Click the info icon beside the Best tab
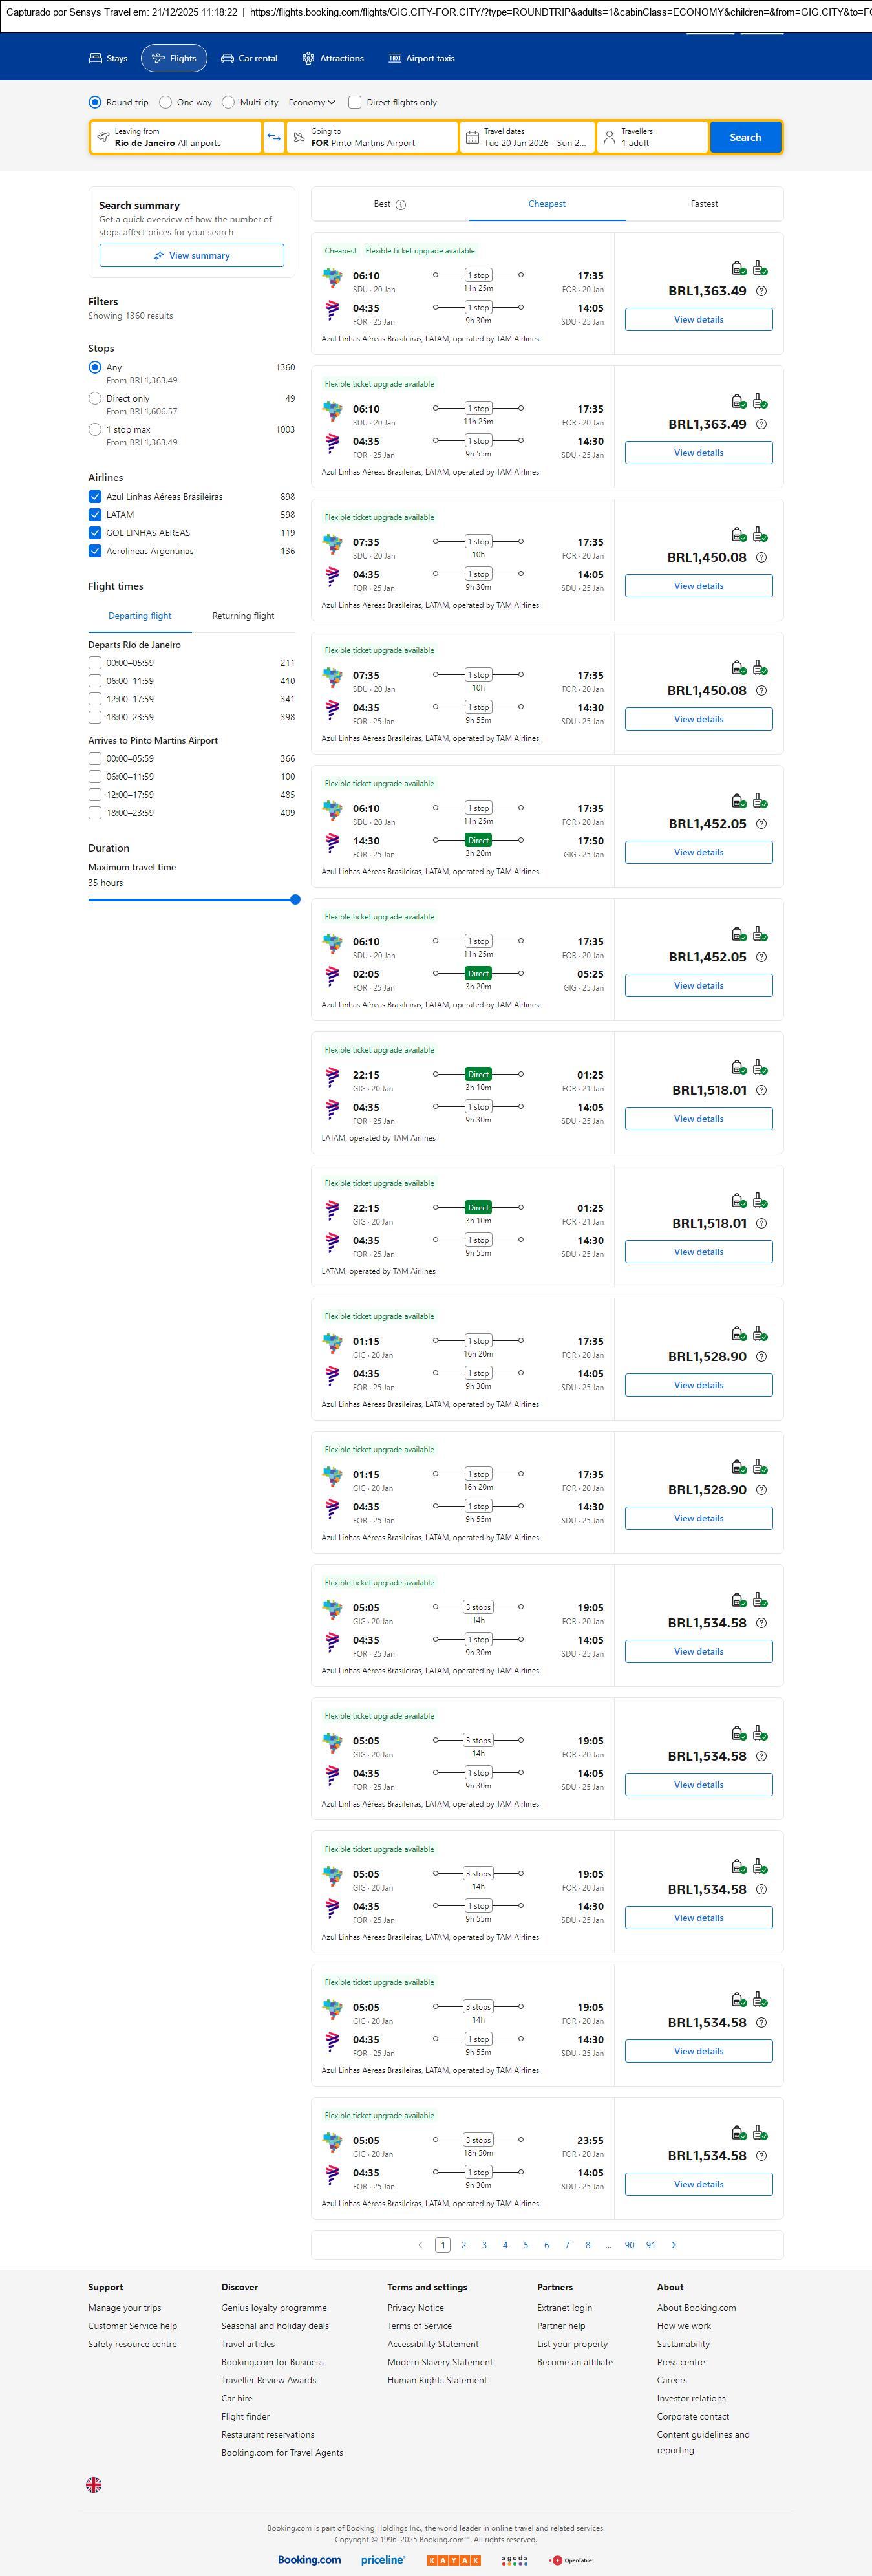 [401, 205]
